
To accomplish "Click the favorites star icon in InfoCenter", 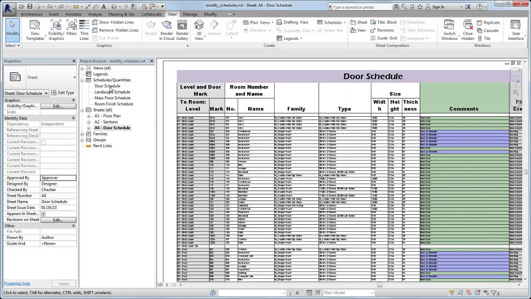I will coord(420,7).
